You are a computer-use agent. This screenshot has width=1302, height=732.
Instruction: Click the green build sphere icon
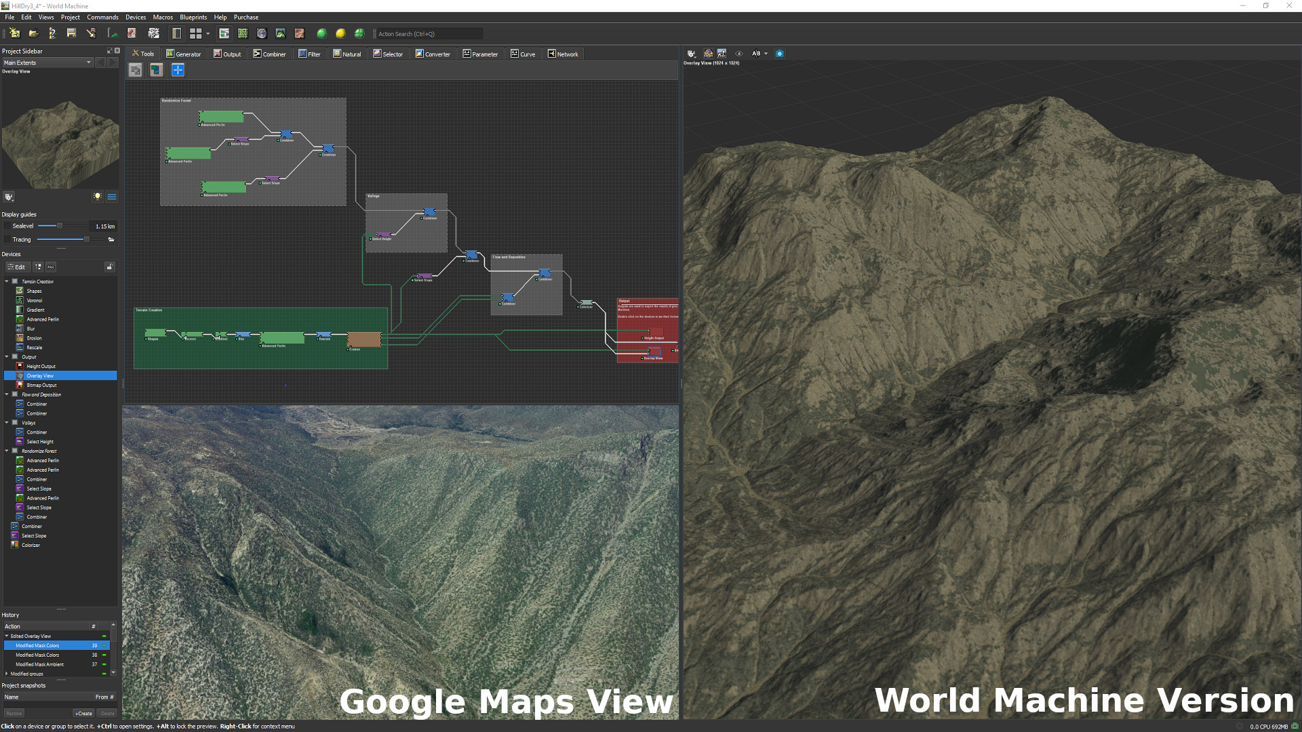tap(321, 33)
